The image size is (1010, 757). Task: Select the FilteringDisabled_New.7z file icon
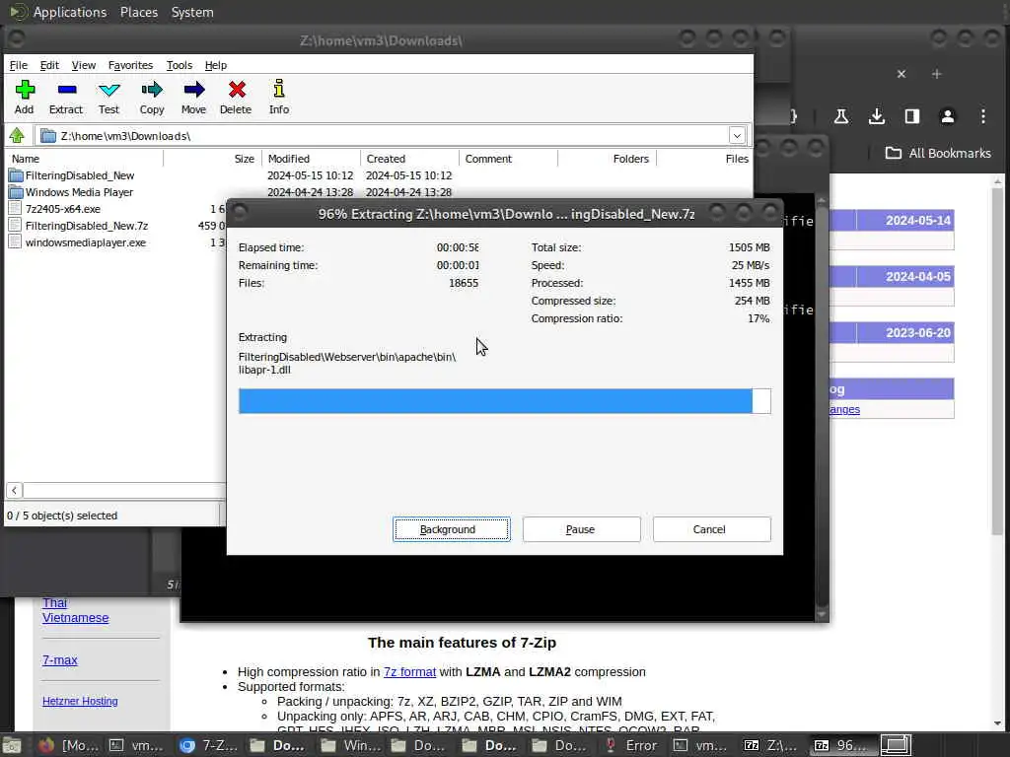(16, 226)
